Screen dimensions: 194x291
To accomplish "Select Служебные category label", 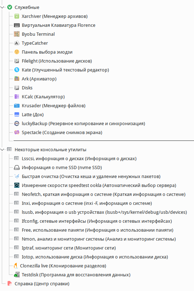I will tap(27, 8).
